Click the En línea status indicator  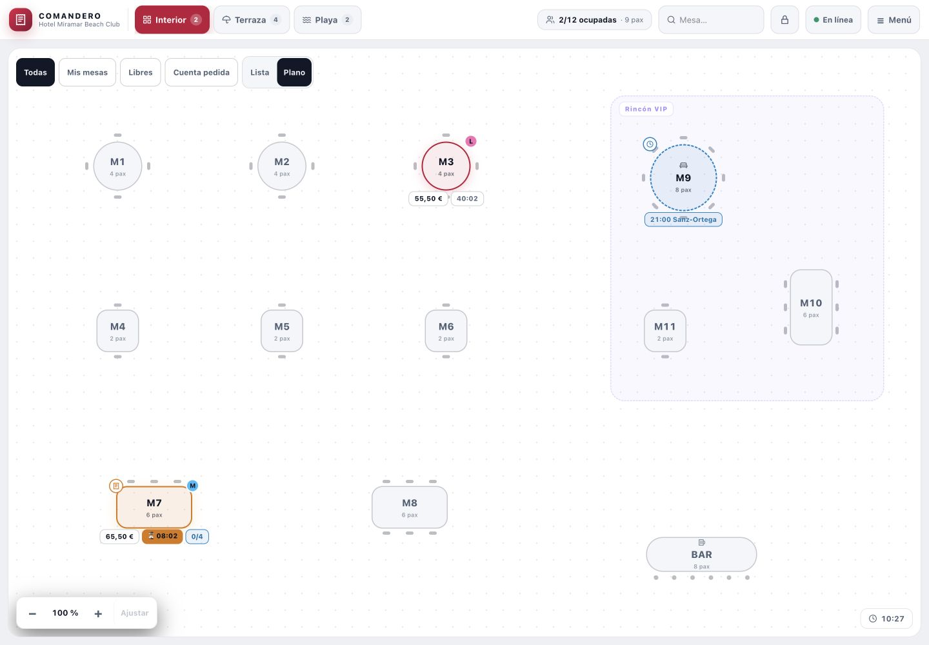pos(833,20)
